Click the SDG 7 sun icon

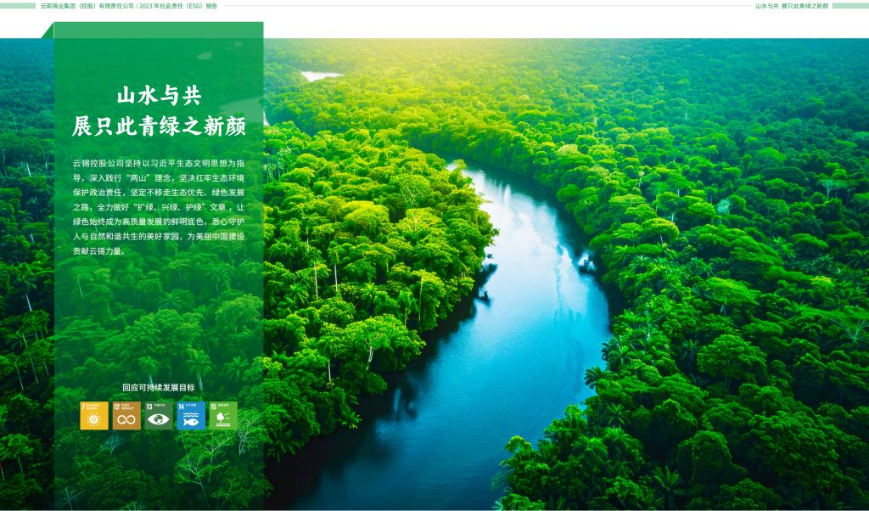point(93,416)
